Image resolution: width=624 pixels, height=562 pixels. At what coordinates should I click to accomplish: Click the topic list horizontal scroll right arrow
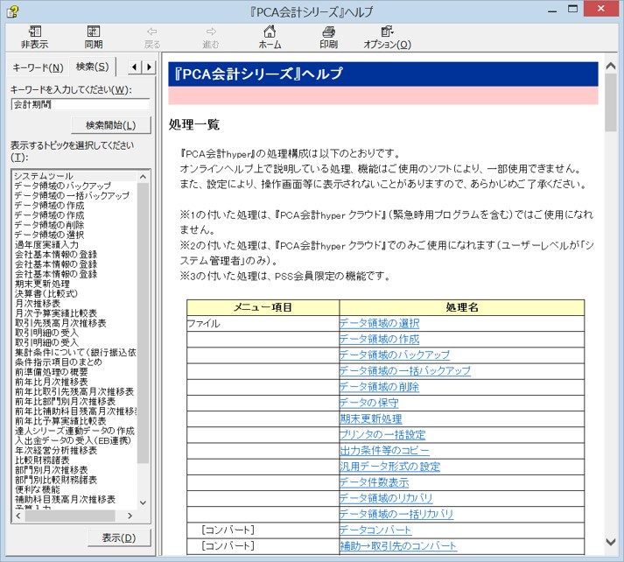[x=130, y=516]
